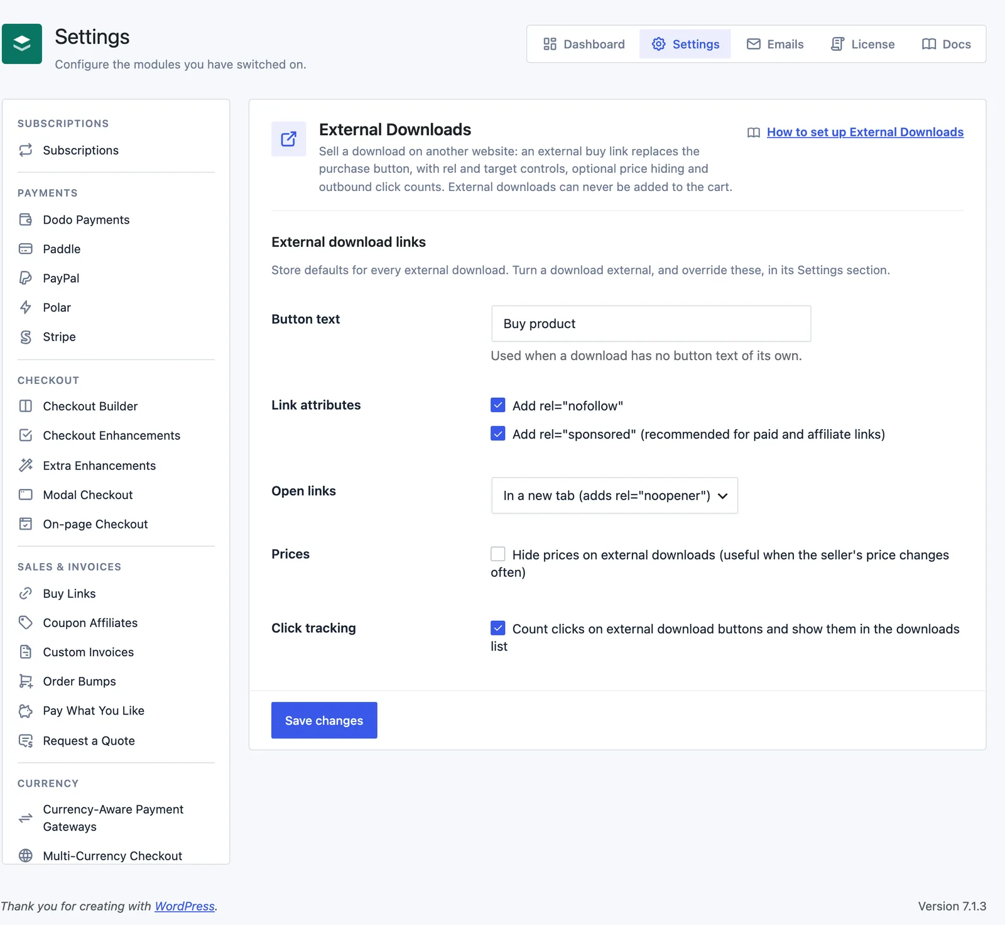Enable Hide prices on external downloads
1005x925 pixels.
(498, 554)
